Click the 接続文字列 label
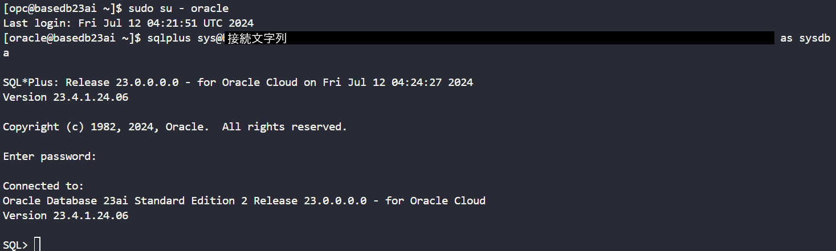 tap(256, 39)
